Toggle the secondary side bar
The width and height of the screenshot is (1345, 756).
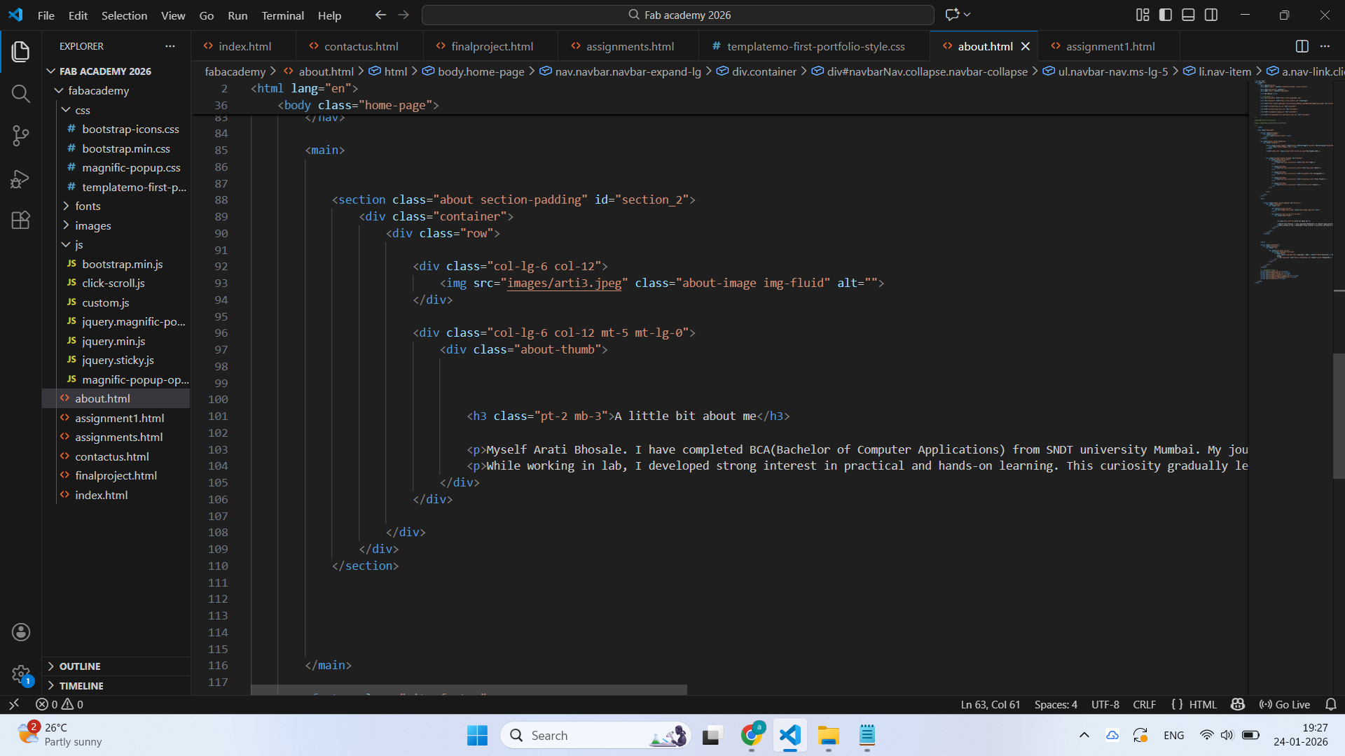[1211, 15]
